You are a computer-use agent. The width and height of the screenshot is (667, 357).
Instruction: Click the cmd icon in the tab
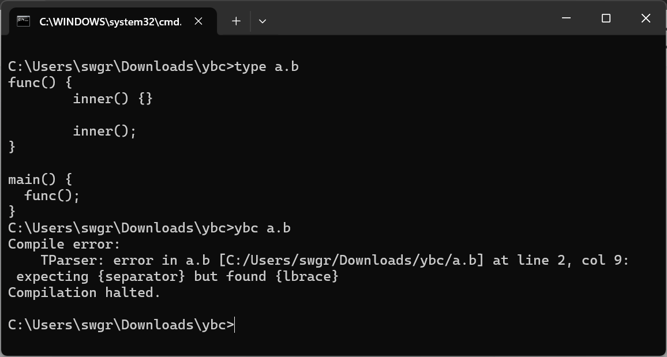(x=24, y=21)
